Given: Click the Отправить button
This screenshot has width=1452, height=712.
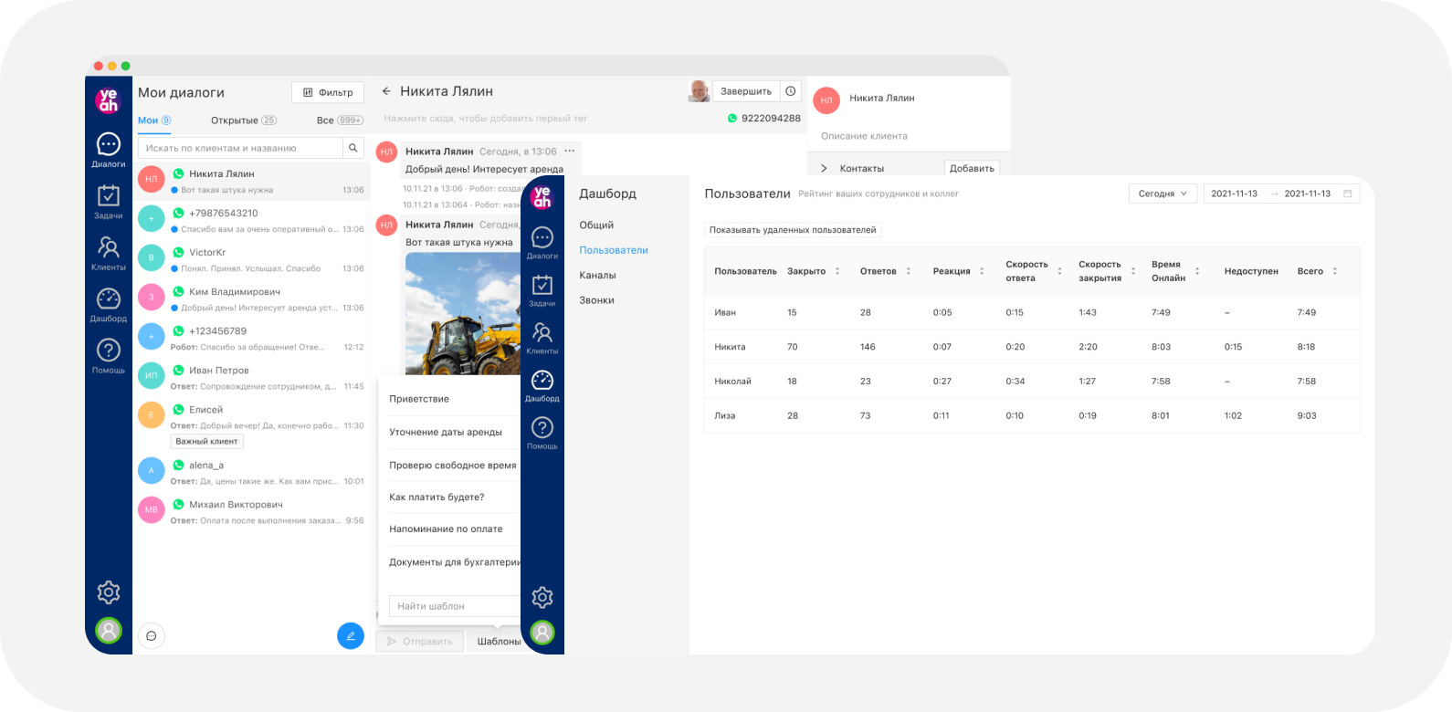Looking at the screenshot, I should (x=420, y=642).
